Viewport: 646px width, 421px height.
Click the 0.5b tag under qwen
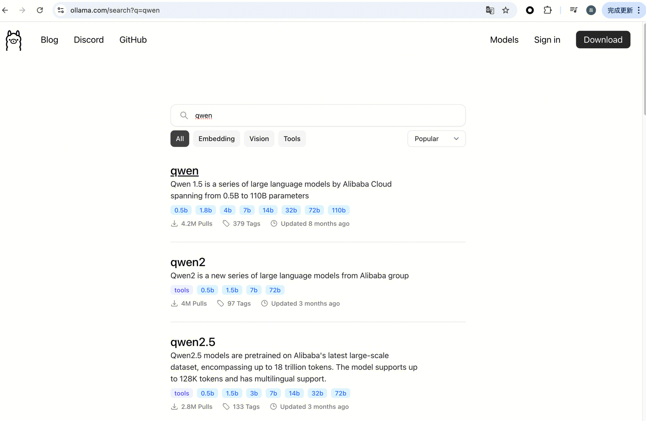click(181, 210)
